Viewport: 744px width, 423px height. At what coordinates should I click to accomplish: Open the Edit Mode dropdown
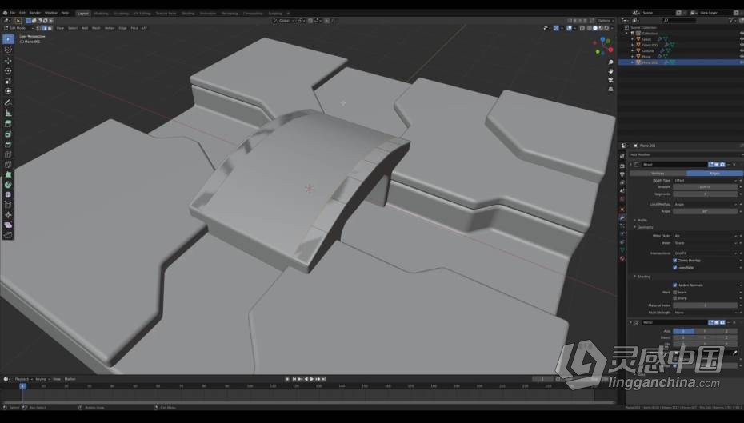(19, 28)
